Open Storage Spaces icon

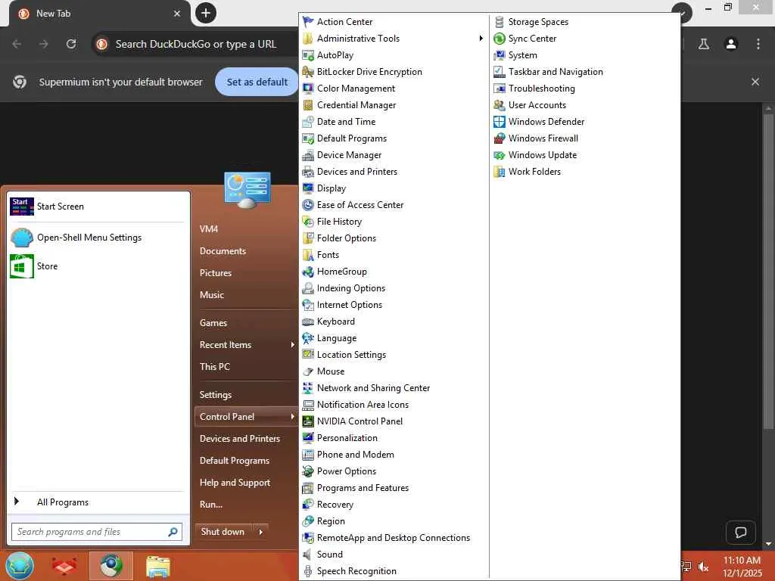[500, 22]
